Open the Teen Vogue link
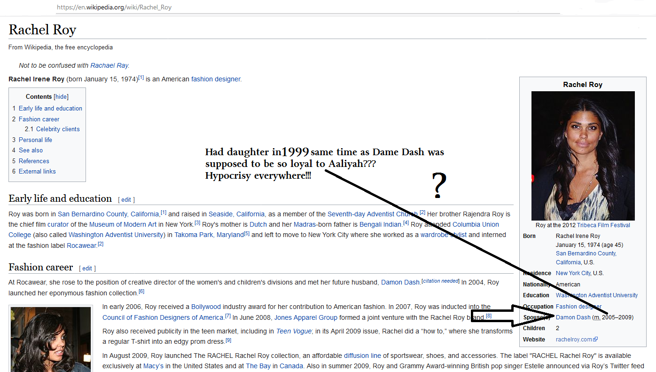The height and width of the screenshot is (372, 656). [x=294, y=331]
